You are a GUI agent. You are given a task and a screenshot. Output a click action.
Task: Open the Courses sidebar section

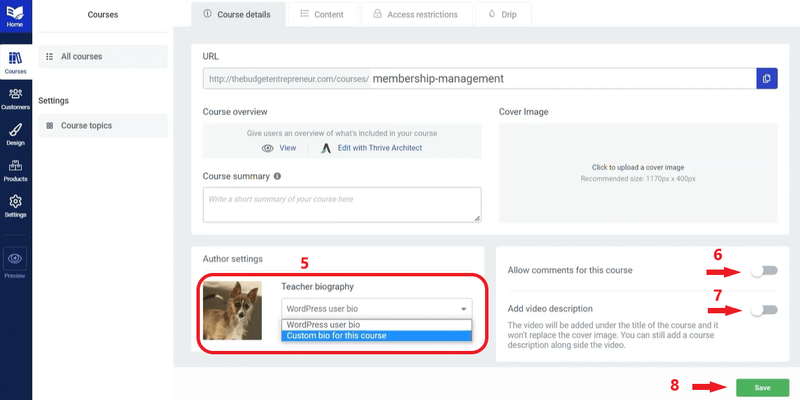pyautogui.click(x=15, y=63)
